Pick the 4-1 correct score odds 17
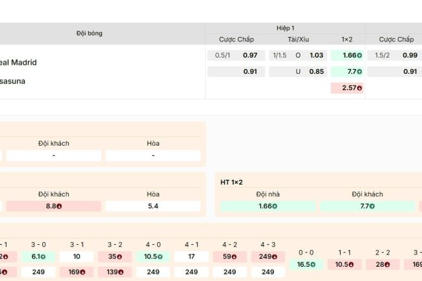 [191, 256]
